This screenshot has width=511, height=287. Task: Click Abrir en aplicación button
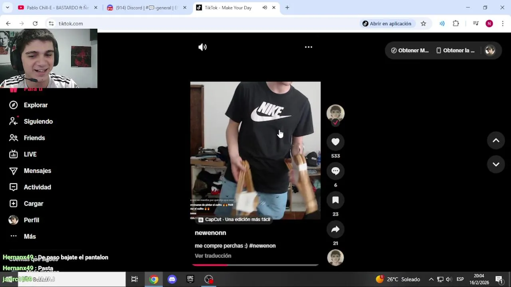click(387, 24)
